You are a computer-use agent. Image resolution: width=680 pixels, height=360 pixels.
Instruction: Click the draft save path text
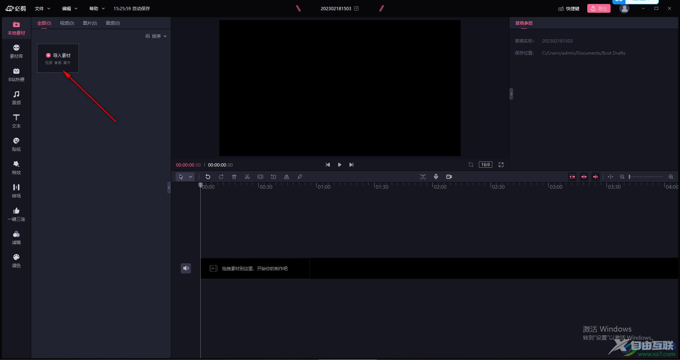pos(584,53)
